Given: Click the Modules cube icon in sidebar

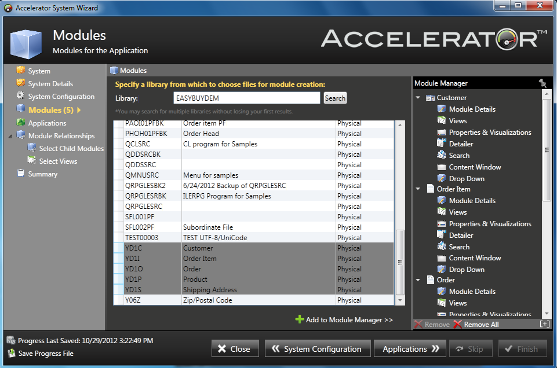Looking at the screenshot, I should [21, 109].
